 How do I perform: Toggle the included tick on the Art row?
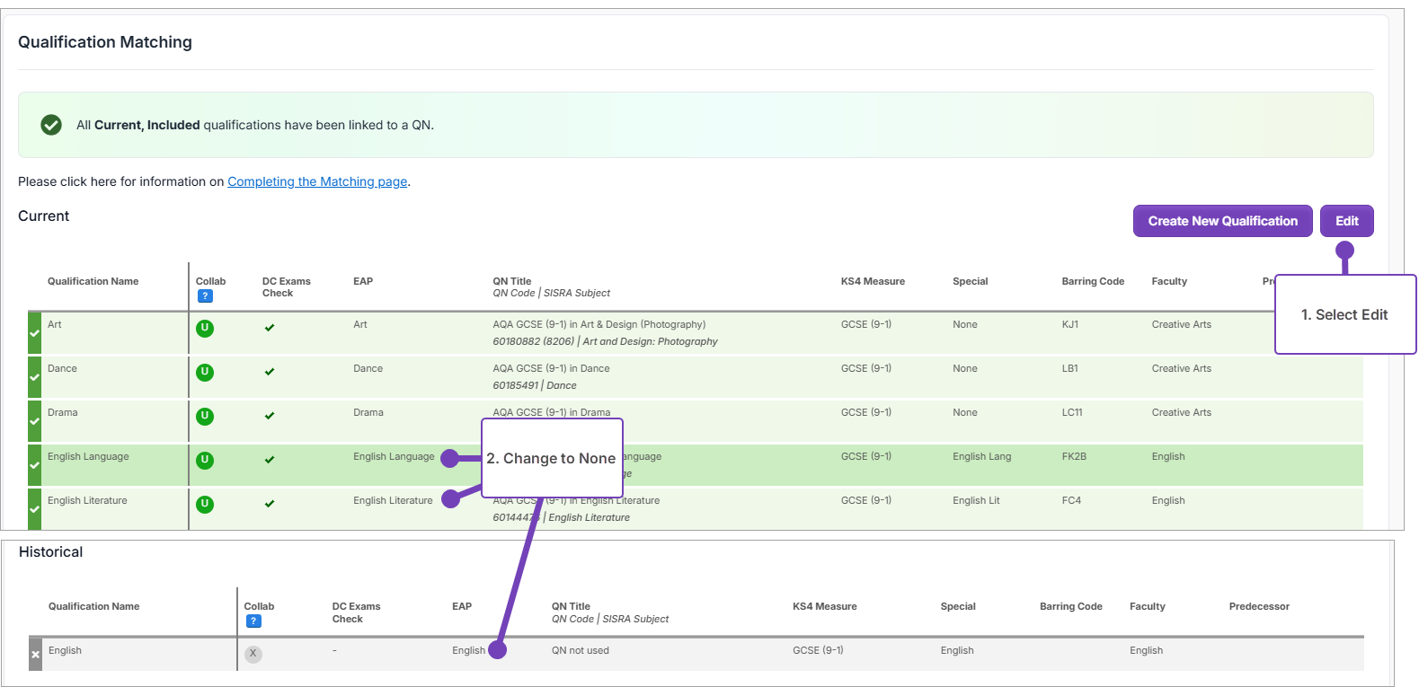click(x=34, y=333)
